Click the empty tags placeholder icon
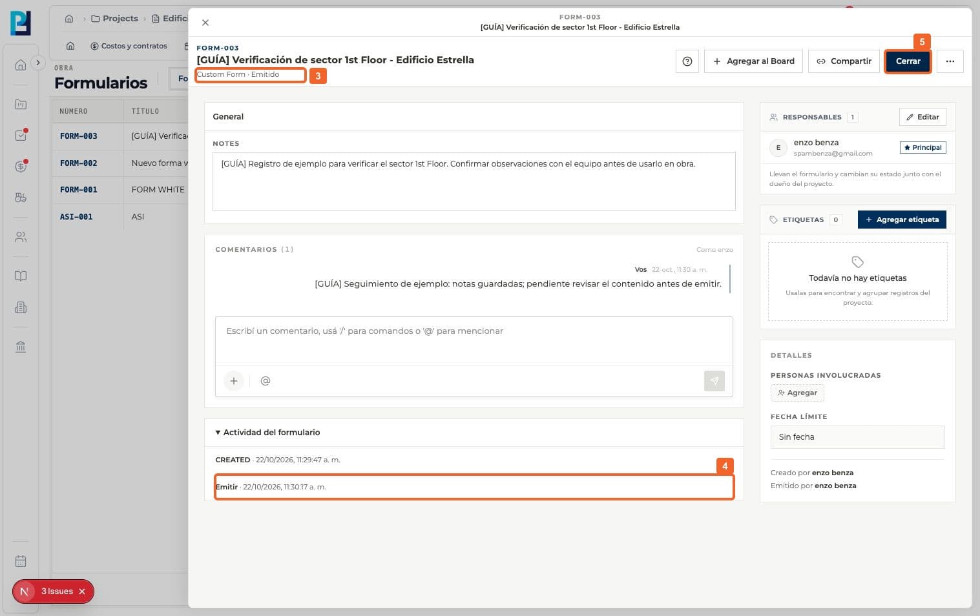Screen dimensions: 980x616 (857, 262)
